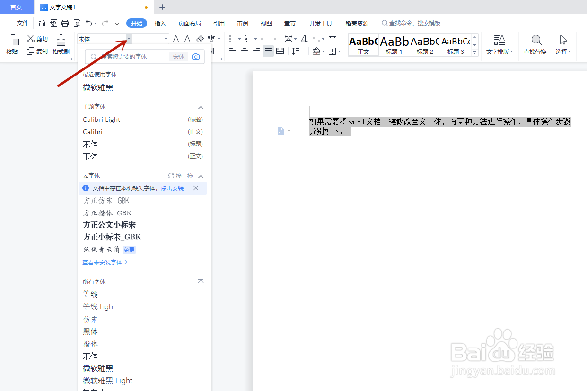Click the 查看未安装字体 link
This screenshot has width=587, height=391.
tap(105, 262)
